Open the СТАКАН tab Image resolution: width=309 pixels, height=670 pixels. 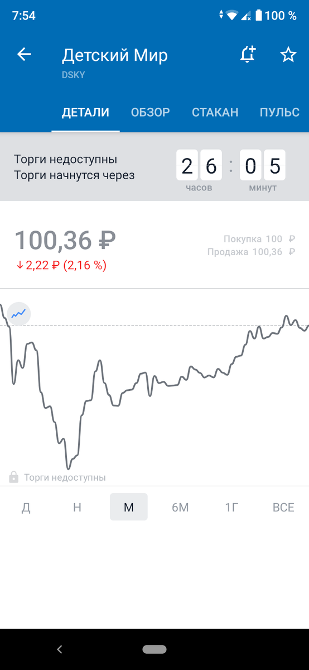coord(215,112)
